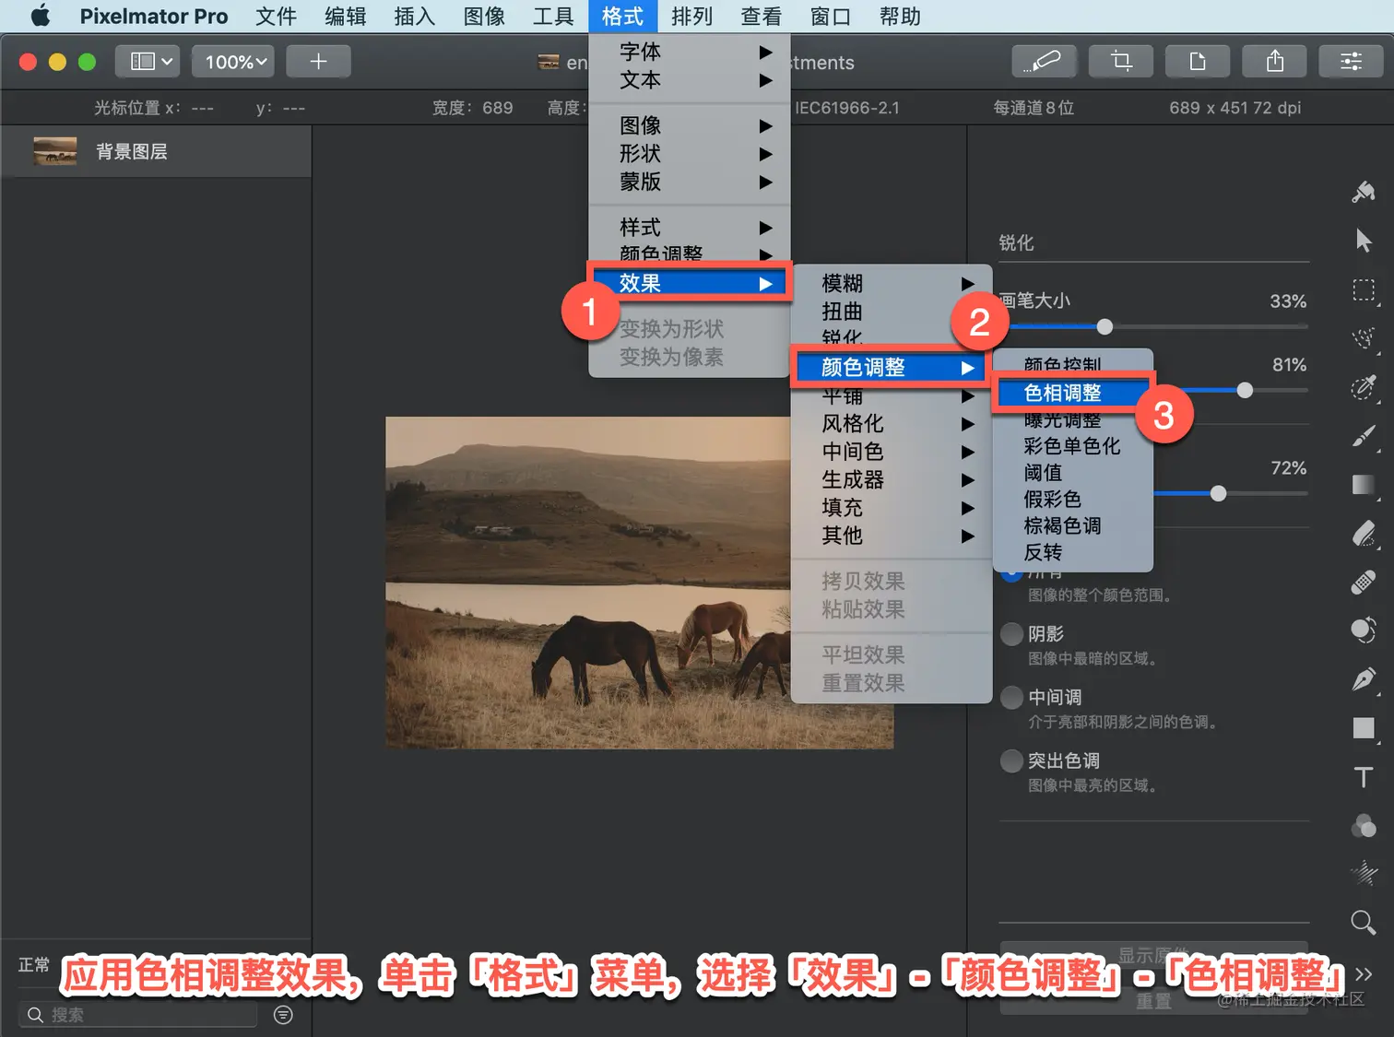Select the Style paint-bucket tool in right toolbar

[x=1364, y=192]
